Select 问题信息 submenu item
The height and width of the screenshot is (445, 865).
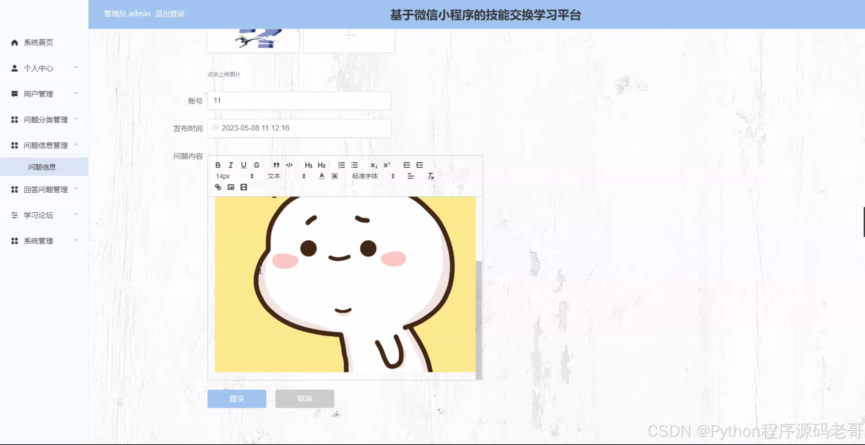point(42,167)
